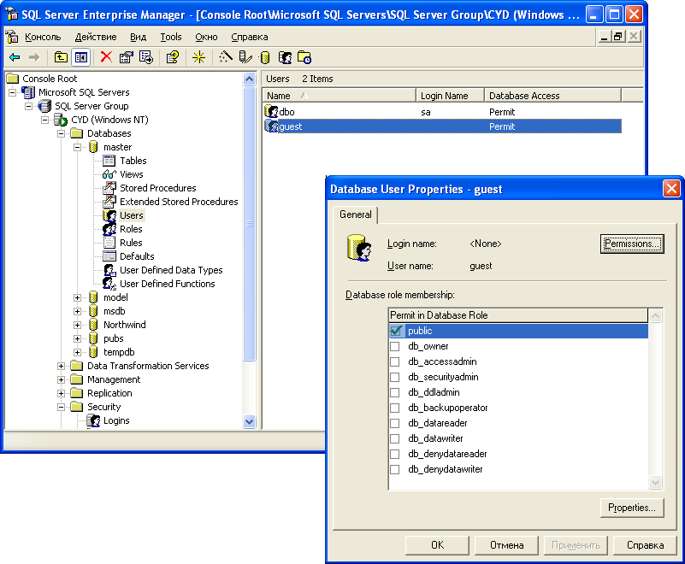The height and width of the screenshot is (564, 685).
Task: Uncheck the public role checkbox
Action: tap(395, 331)
